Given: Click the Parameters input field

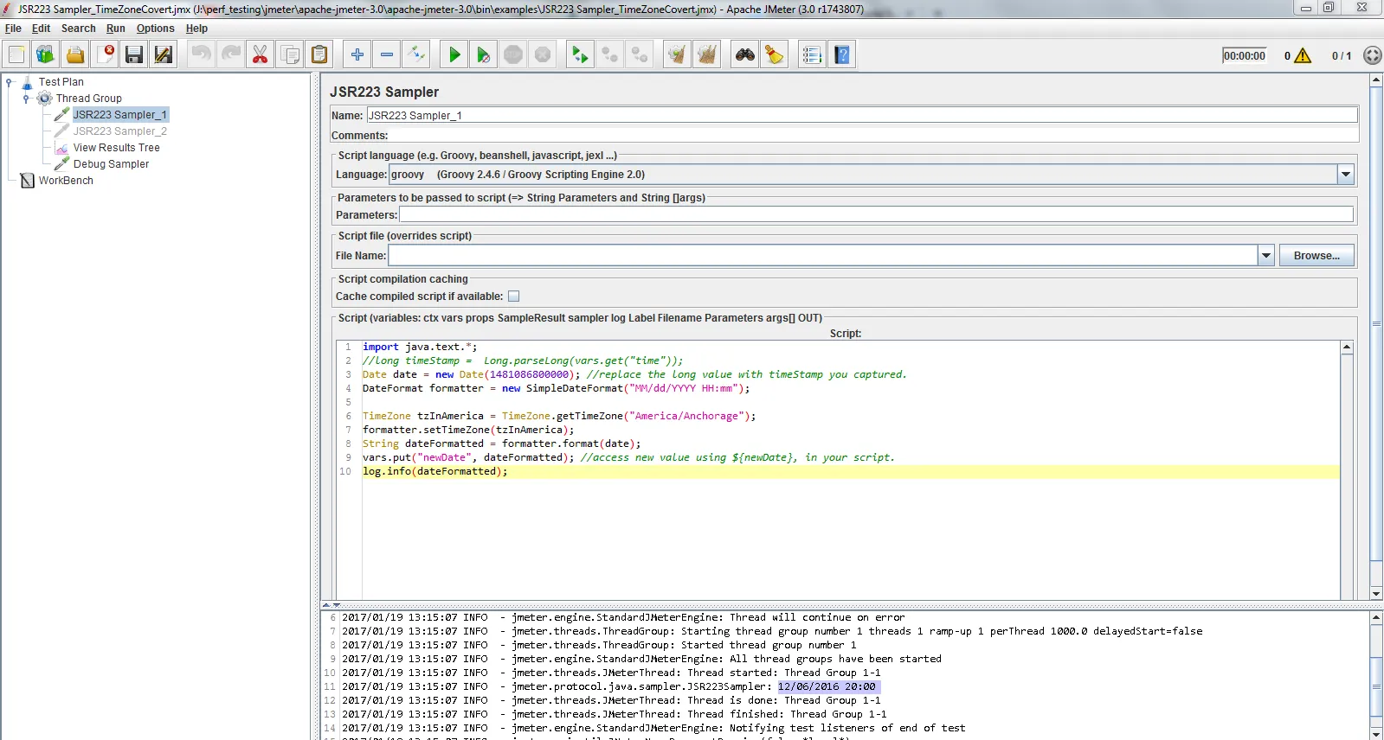Looking at the screenshot, I should click(875, 215).
